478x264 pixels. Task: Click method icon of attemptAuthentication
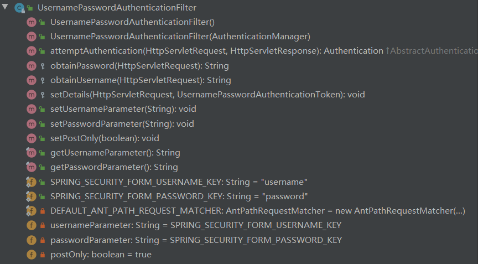click(x=31, y=51)
